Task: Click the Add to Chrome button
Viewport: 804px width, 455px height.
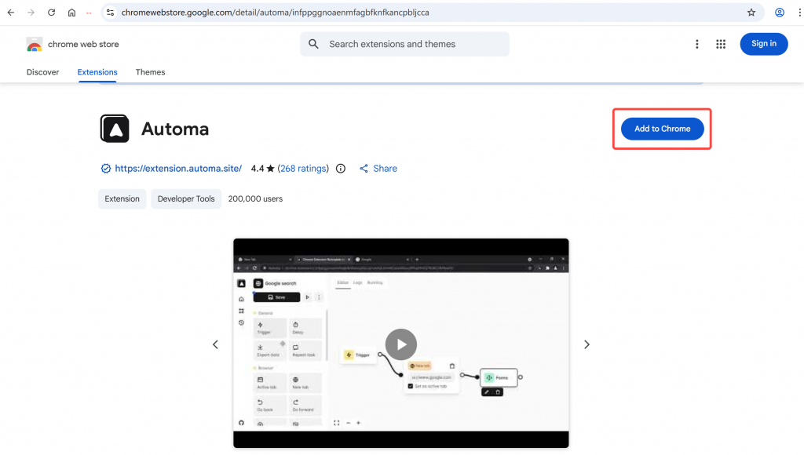Action: (x=662, y=129)
